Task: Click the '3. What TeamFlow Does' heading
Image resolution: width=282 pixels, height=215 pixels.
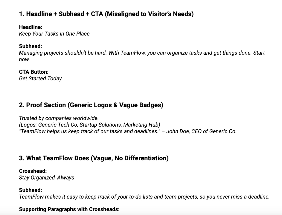Action: tap(94, 158)
